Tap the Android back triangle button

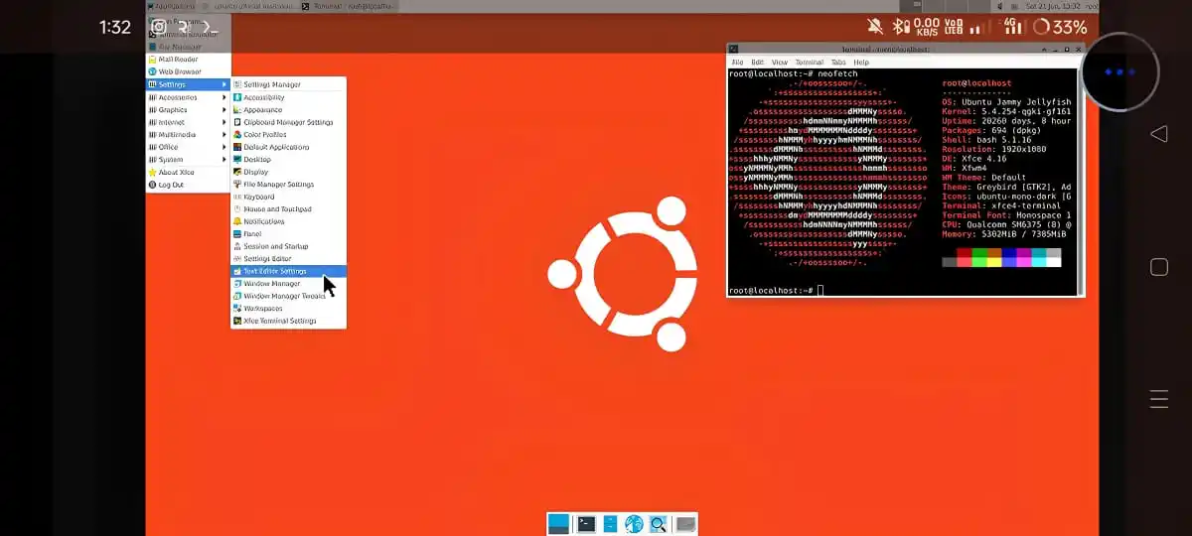tap(1158, 133)
